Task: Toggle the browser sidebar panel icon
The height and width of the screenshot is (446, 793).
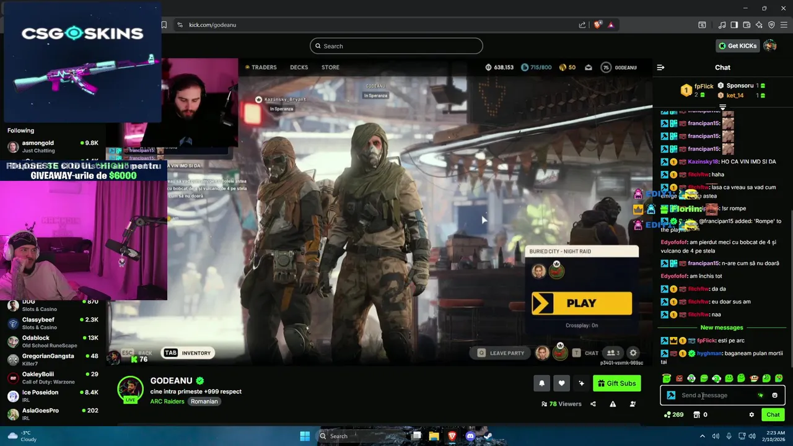Action: [734, 25]
